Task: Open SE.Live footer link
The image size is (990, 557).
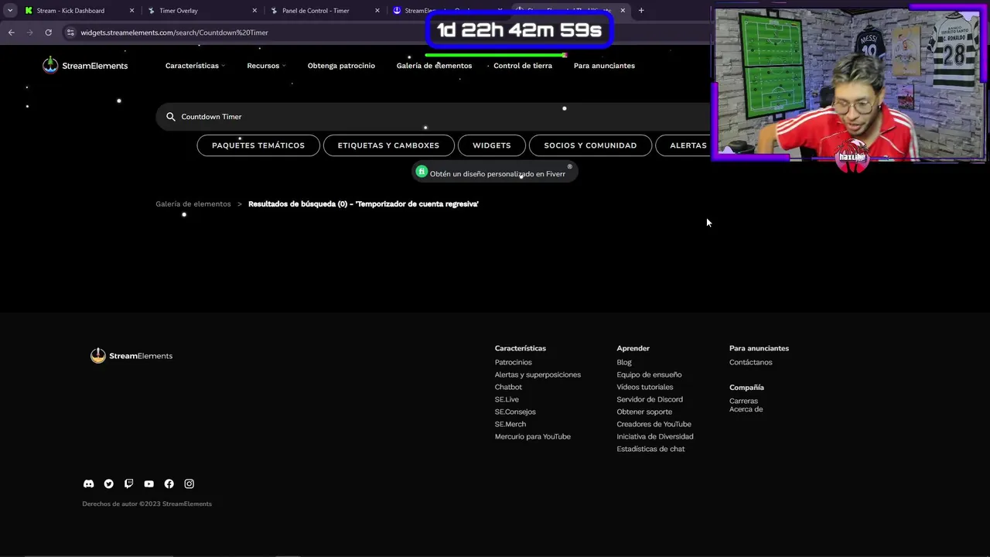Action: tap(507, 399)
